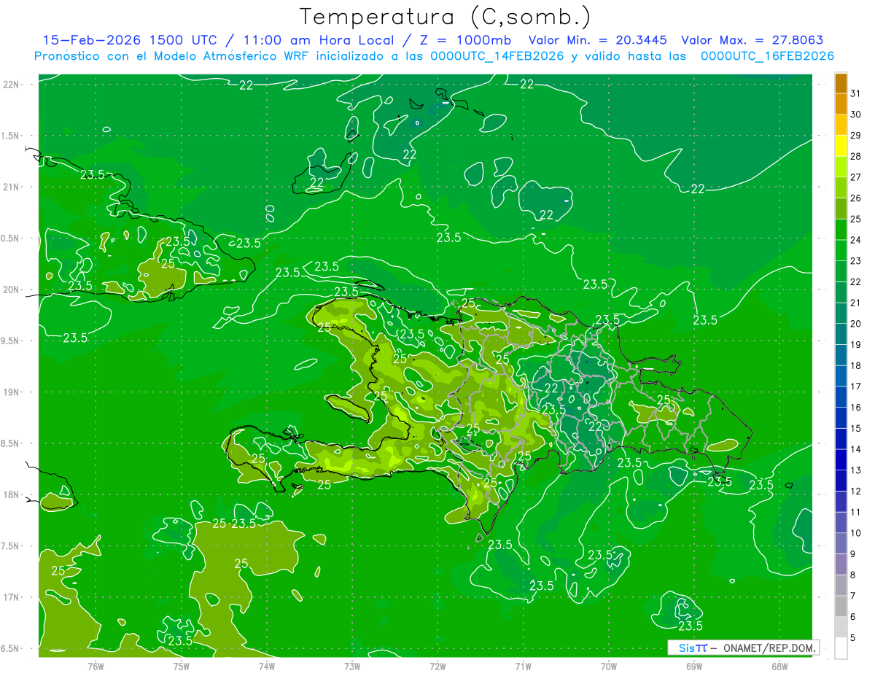
Task: Click the "76W" longitude axis label
Action: (96, 666)
